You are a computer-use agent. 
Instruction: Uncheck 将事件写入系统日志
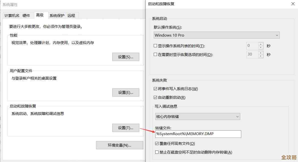point(155,89)
